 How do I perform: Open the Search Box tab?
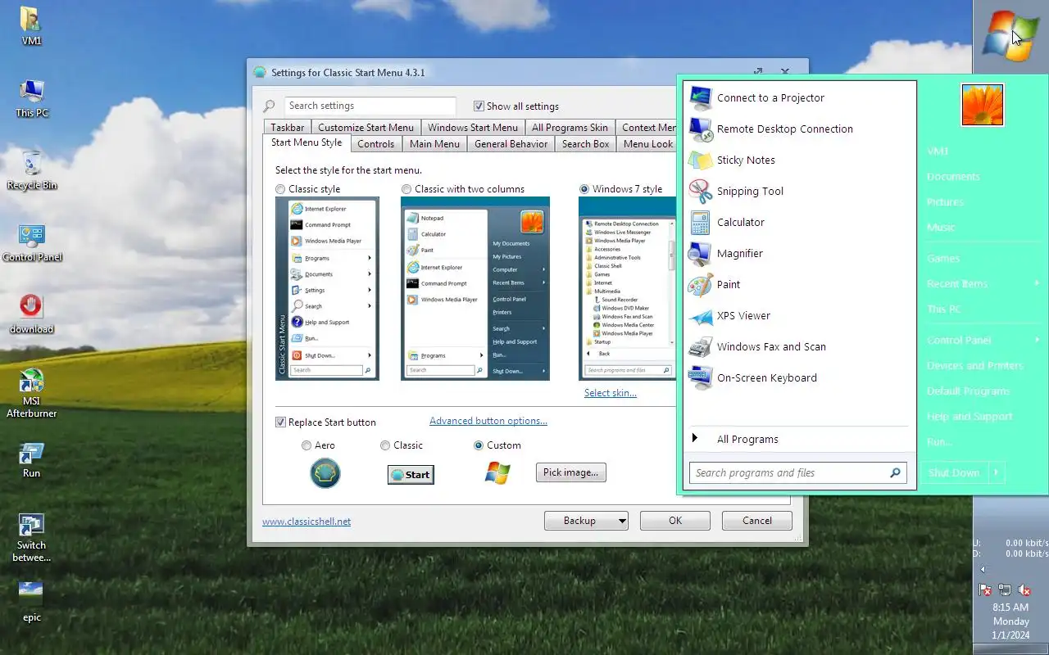[585, 143]
